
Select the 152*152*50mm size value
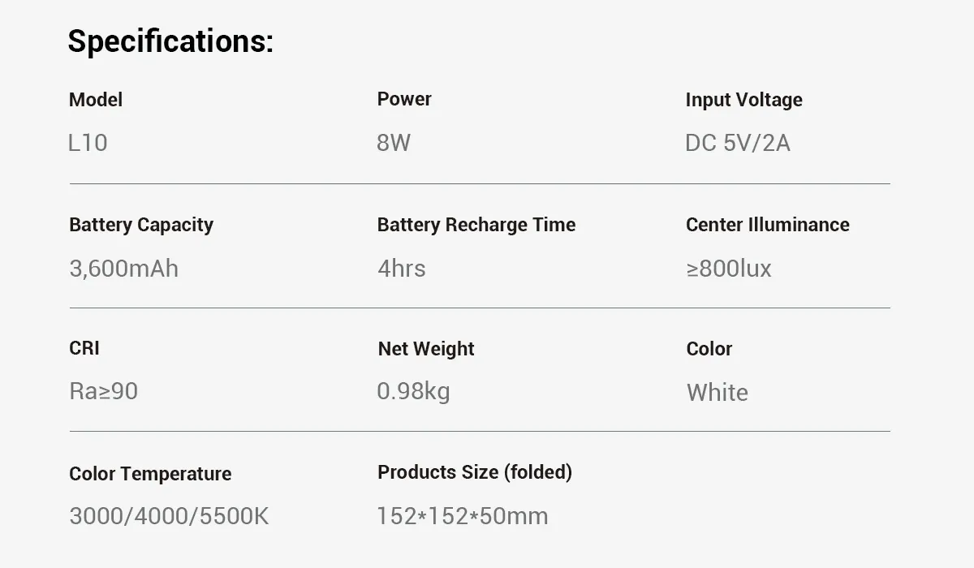click(462, 516)
